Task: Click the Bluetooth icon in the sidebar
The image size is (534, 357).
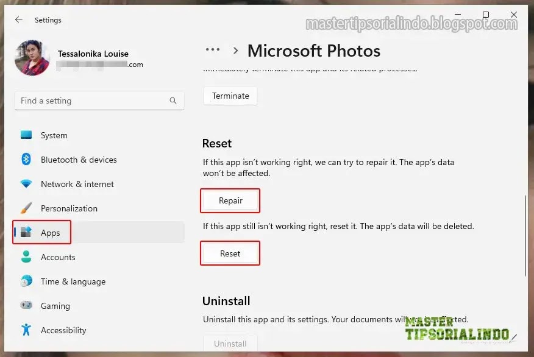Action: click(26, 159)
